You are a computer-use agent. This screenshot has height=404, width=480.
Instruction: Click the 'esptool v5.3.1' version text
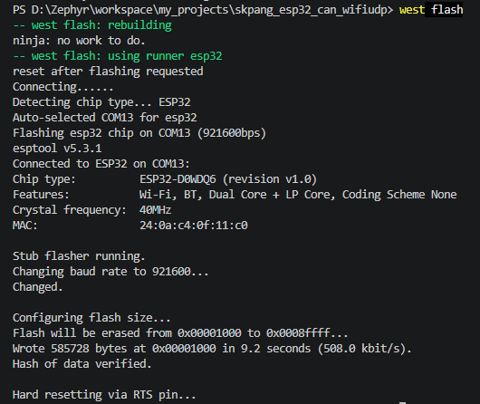[57, 149]
